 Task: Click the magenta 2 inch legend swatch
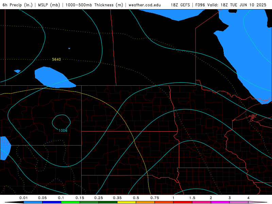point(220,202)
